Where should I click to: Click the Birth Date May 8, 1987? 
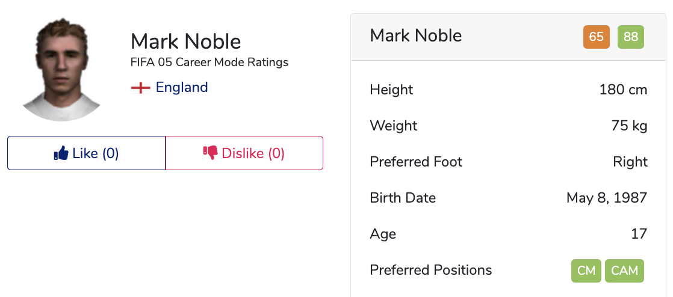tap(607, 198)
